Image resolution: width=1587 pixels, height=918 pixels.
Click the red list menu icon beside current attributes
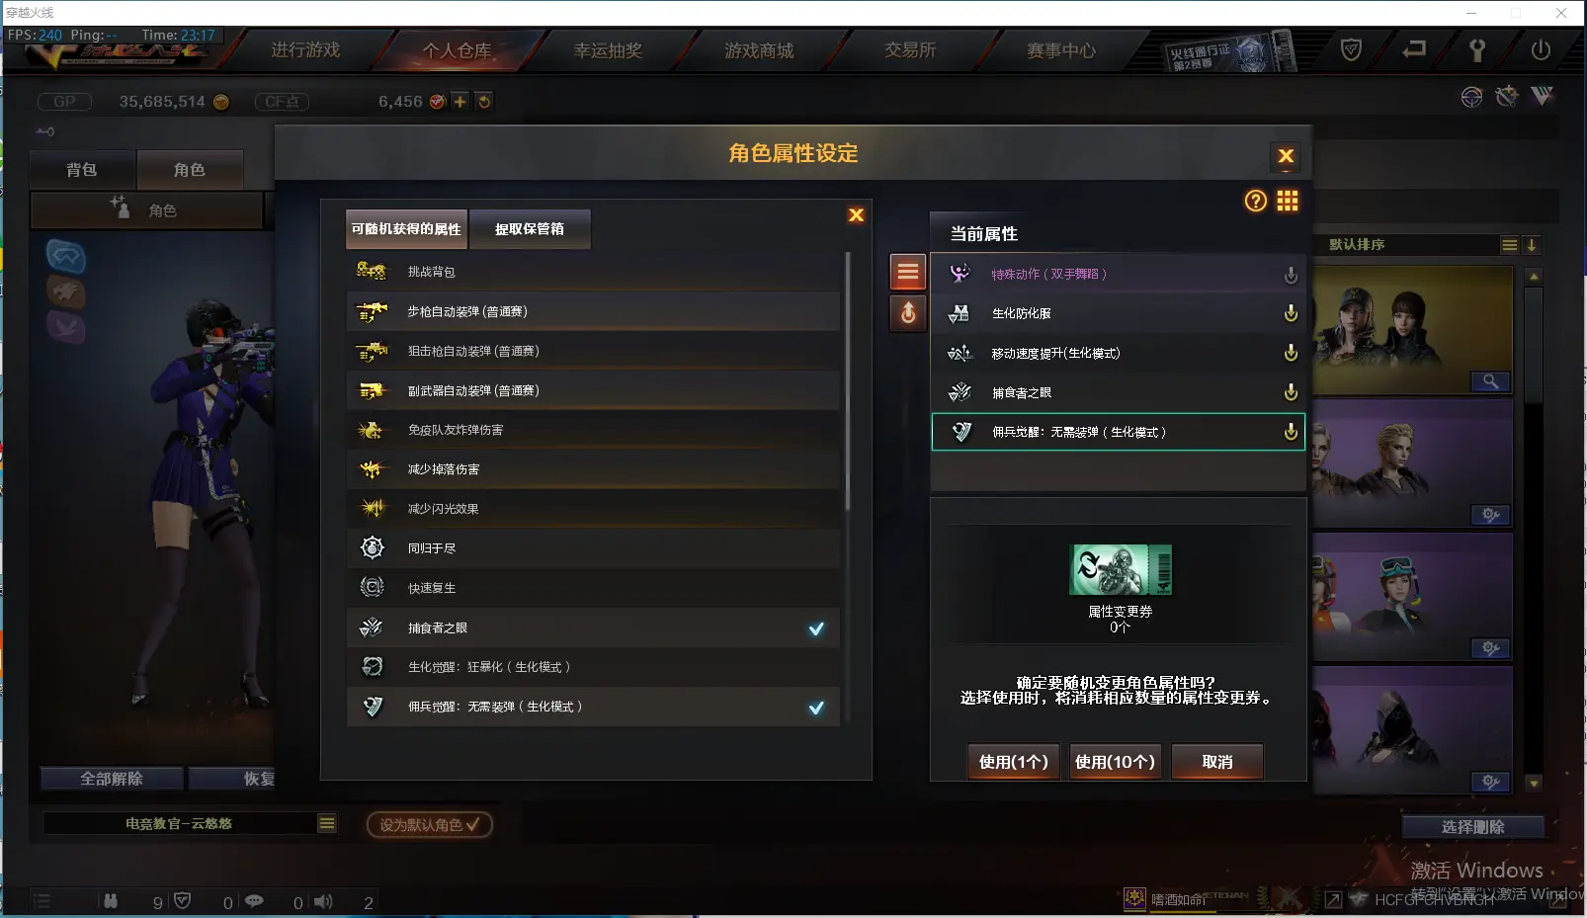[907, 272]
